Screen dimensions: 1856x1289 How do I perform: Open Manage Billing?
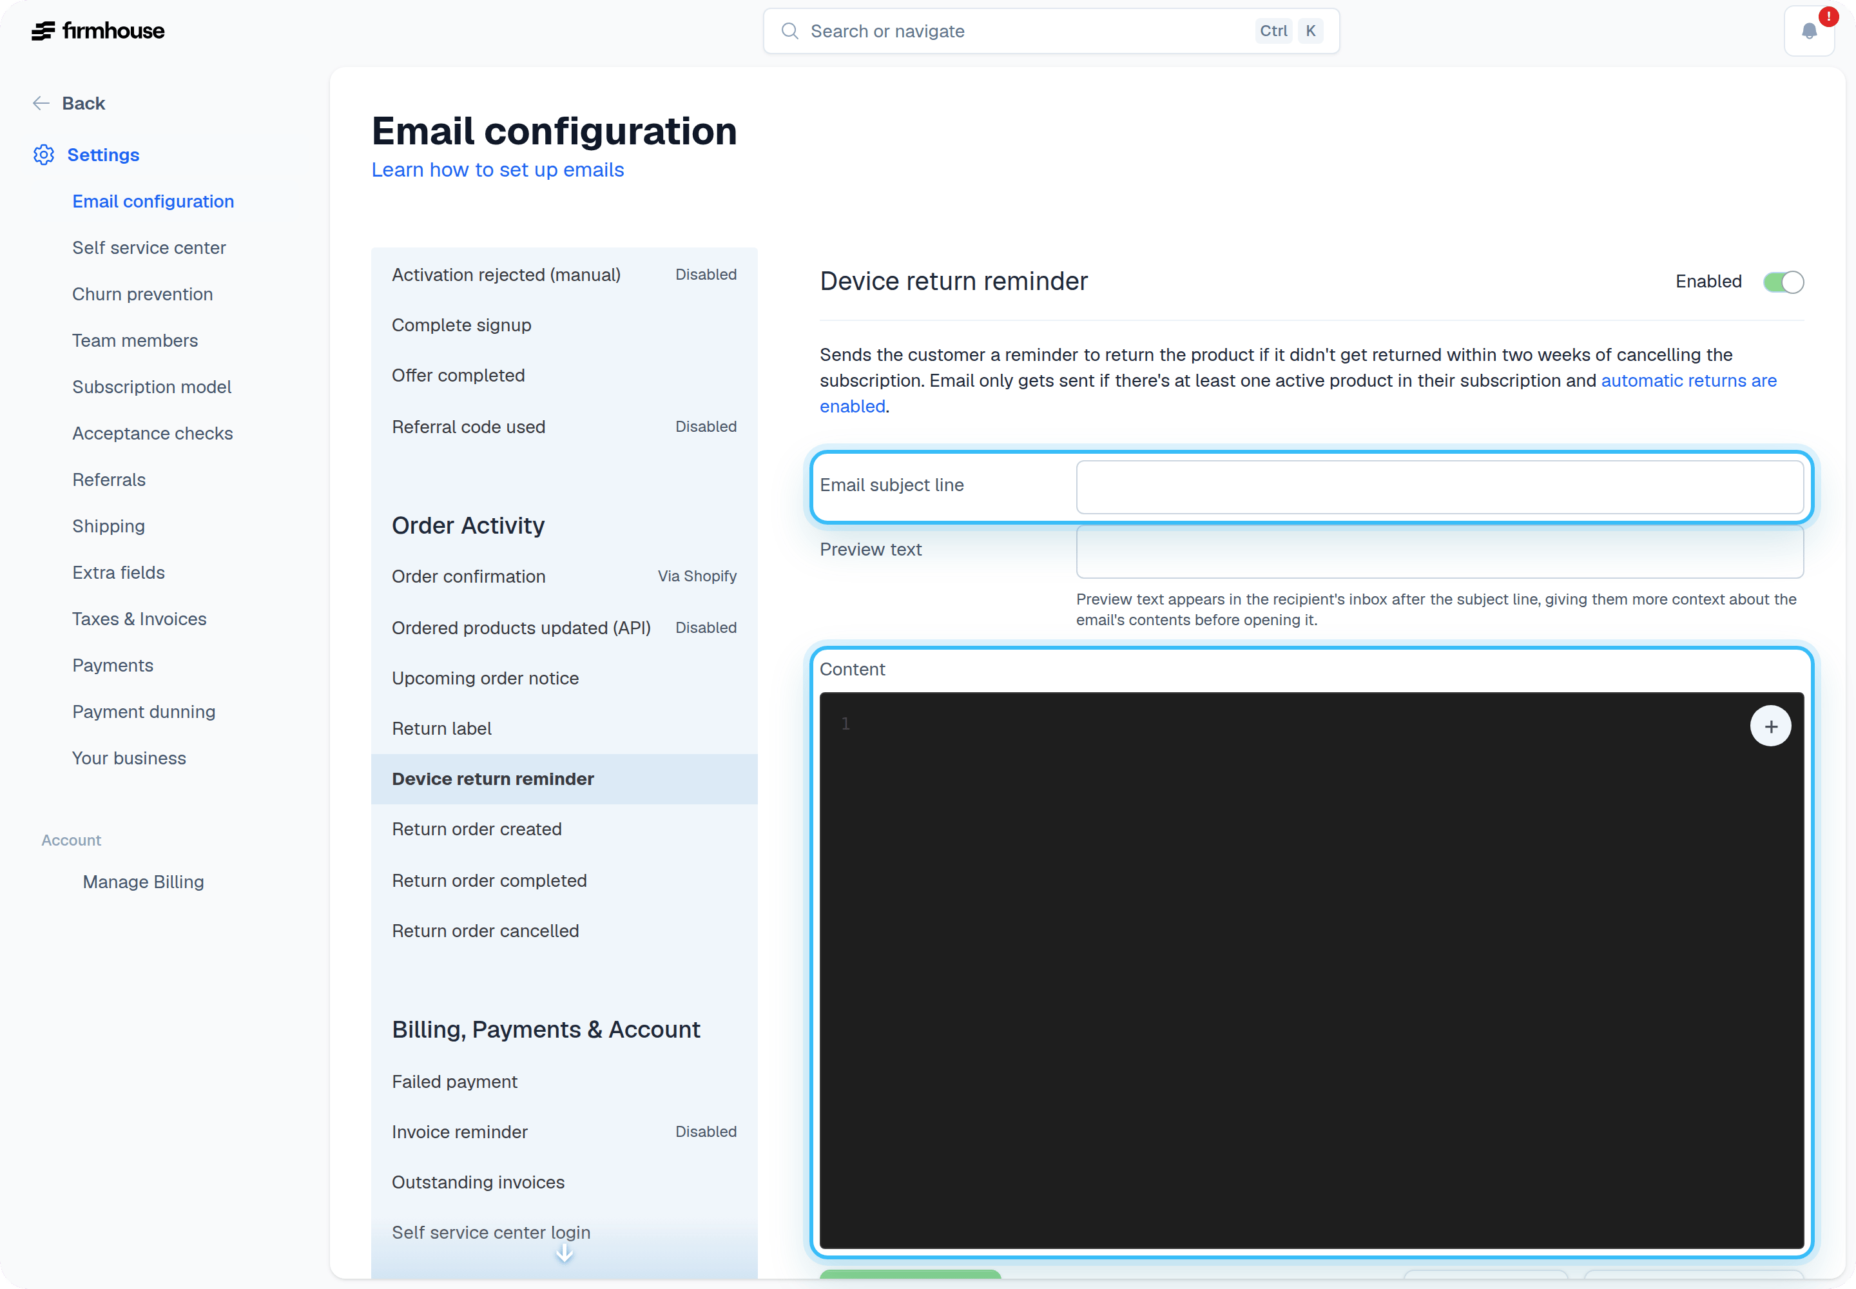point(143,882)
